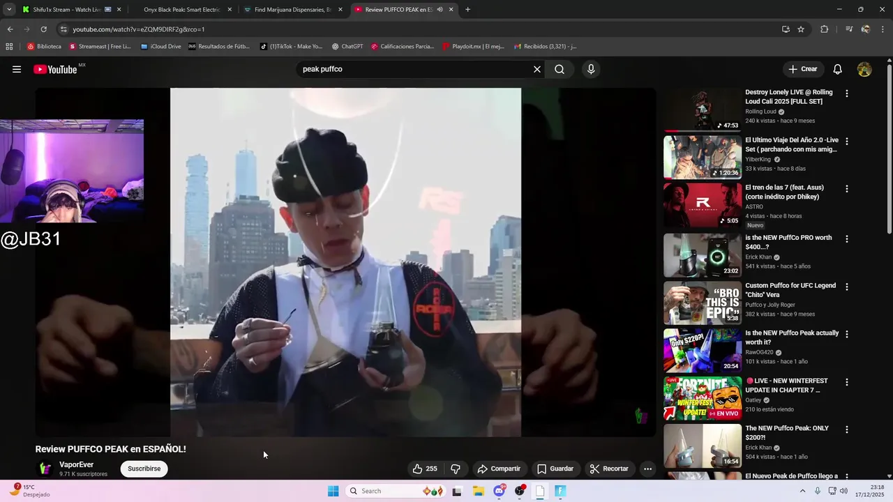Reload the YouTube page
The width and height of the screenshot is (893, 502).
click(x=43, y=29)
